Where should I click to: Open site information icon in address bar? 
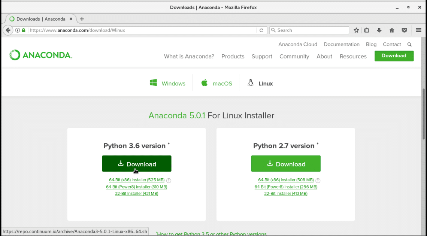(x=18, y=30)
